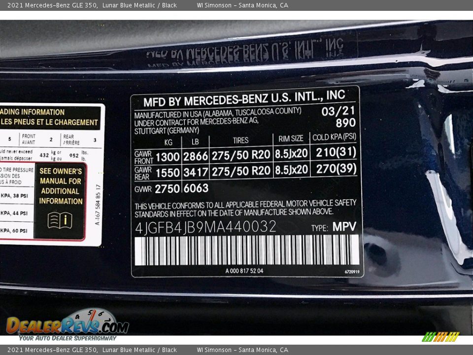Viewport: 473px width, 355px height.
Task: Click bottom WI Simonson - Santa Monica, CA caption
Action: 242,350
